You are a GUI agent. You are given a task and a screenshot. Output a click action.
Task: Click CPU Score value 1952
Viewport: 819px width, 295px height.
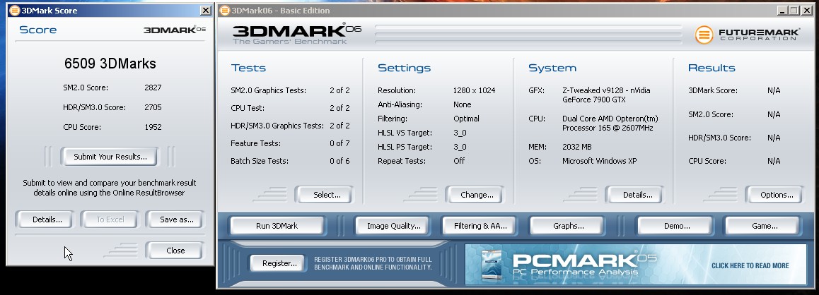click(153, 127)
